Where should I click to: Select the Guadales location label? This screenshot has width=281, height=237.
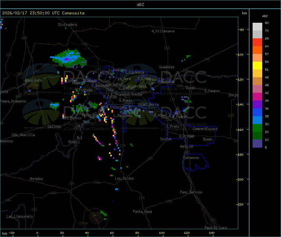(167, 67)
